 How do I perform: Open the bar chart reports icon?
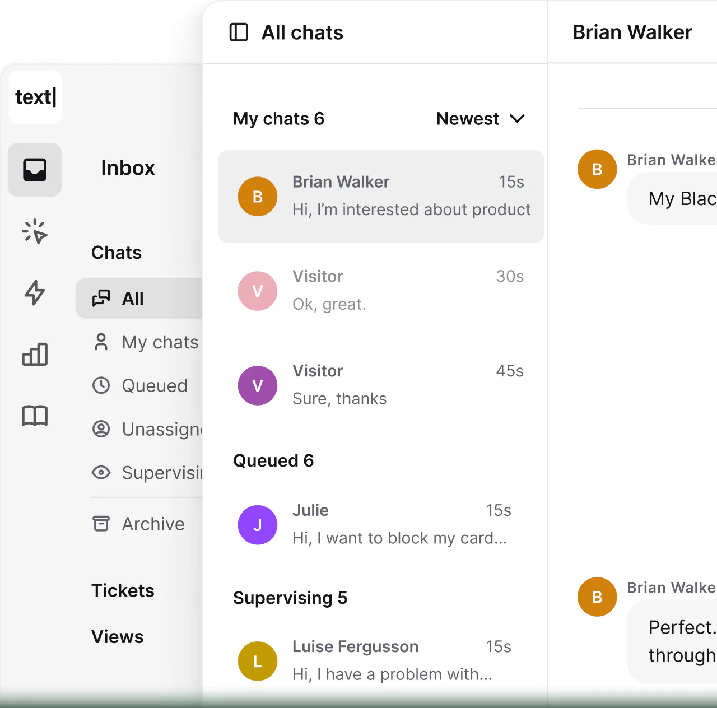point(35,354)
